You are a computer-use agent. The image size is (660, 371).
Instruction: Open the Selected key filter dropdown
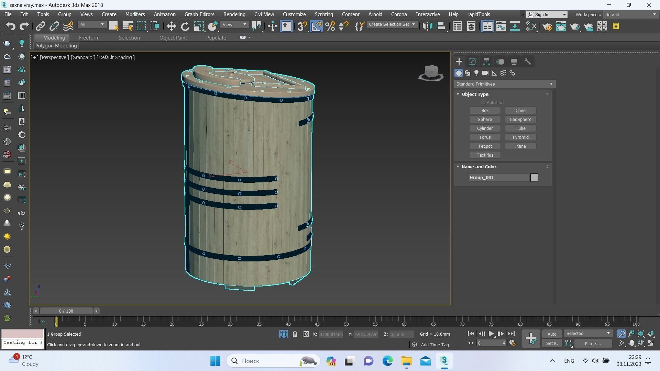(588, 334)
